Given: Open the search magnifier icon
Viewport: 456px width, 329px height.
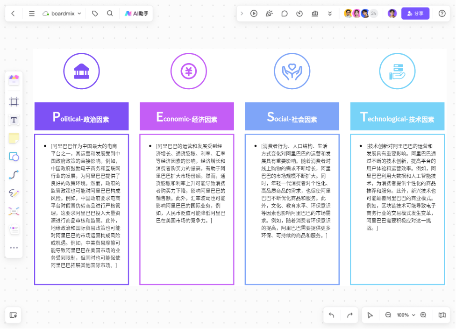Looking at the screenshot, I should pyautogui.click(x=110, y=14).
